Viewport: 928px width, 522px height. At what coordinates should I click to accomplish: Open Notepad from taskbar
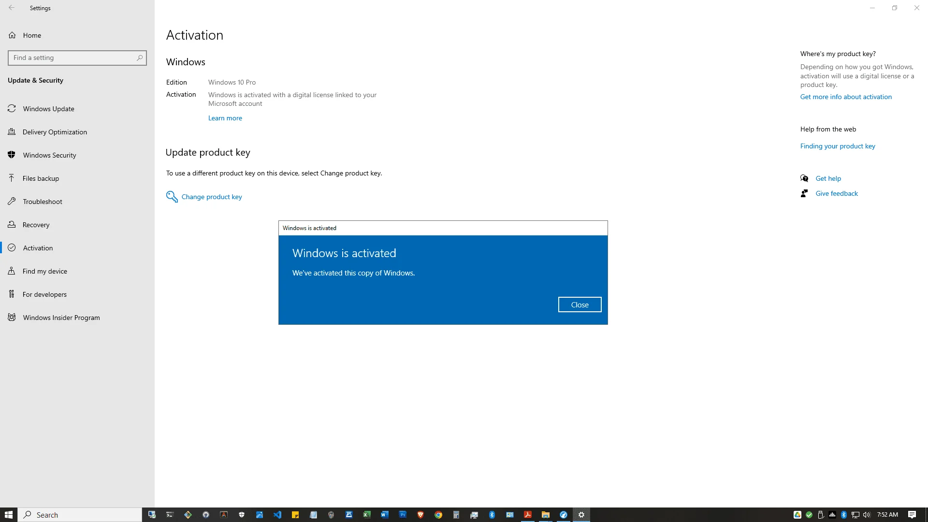(x=313, y=515)
